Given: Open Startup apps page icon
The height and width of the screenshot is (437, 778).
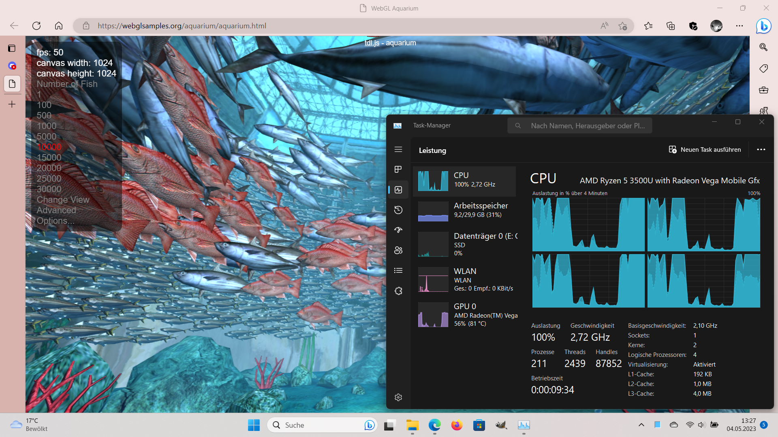Looking at the screenshot, I should click(398, 230).
